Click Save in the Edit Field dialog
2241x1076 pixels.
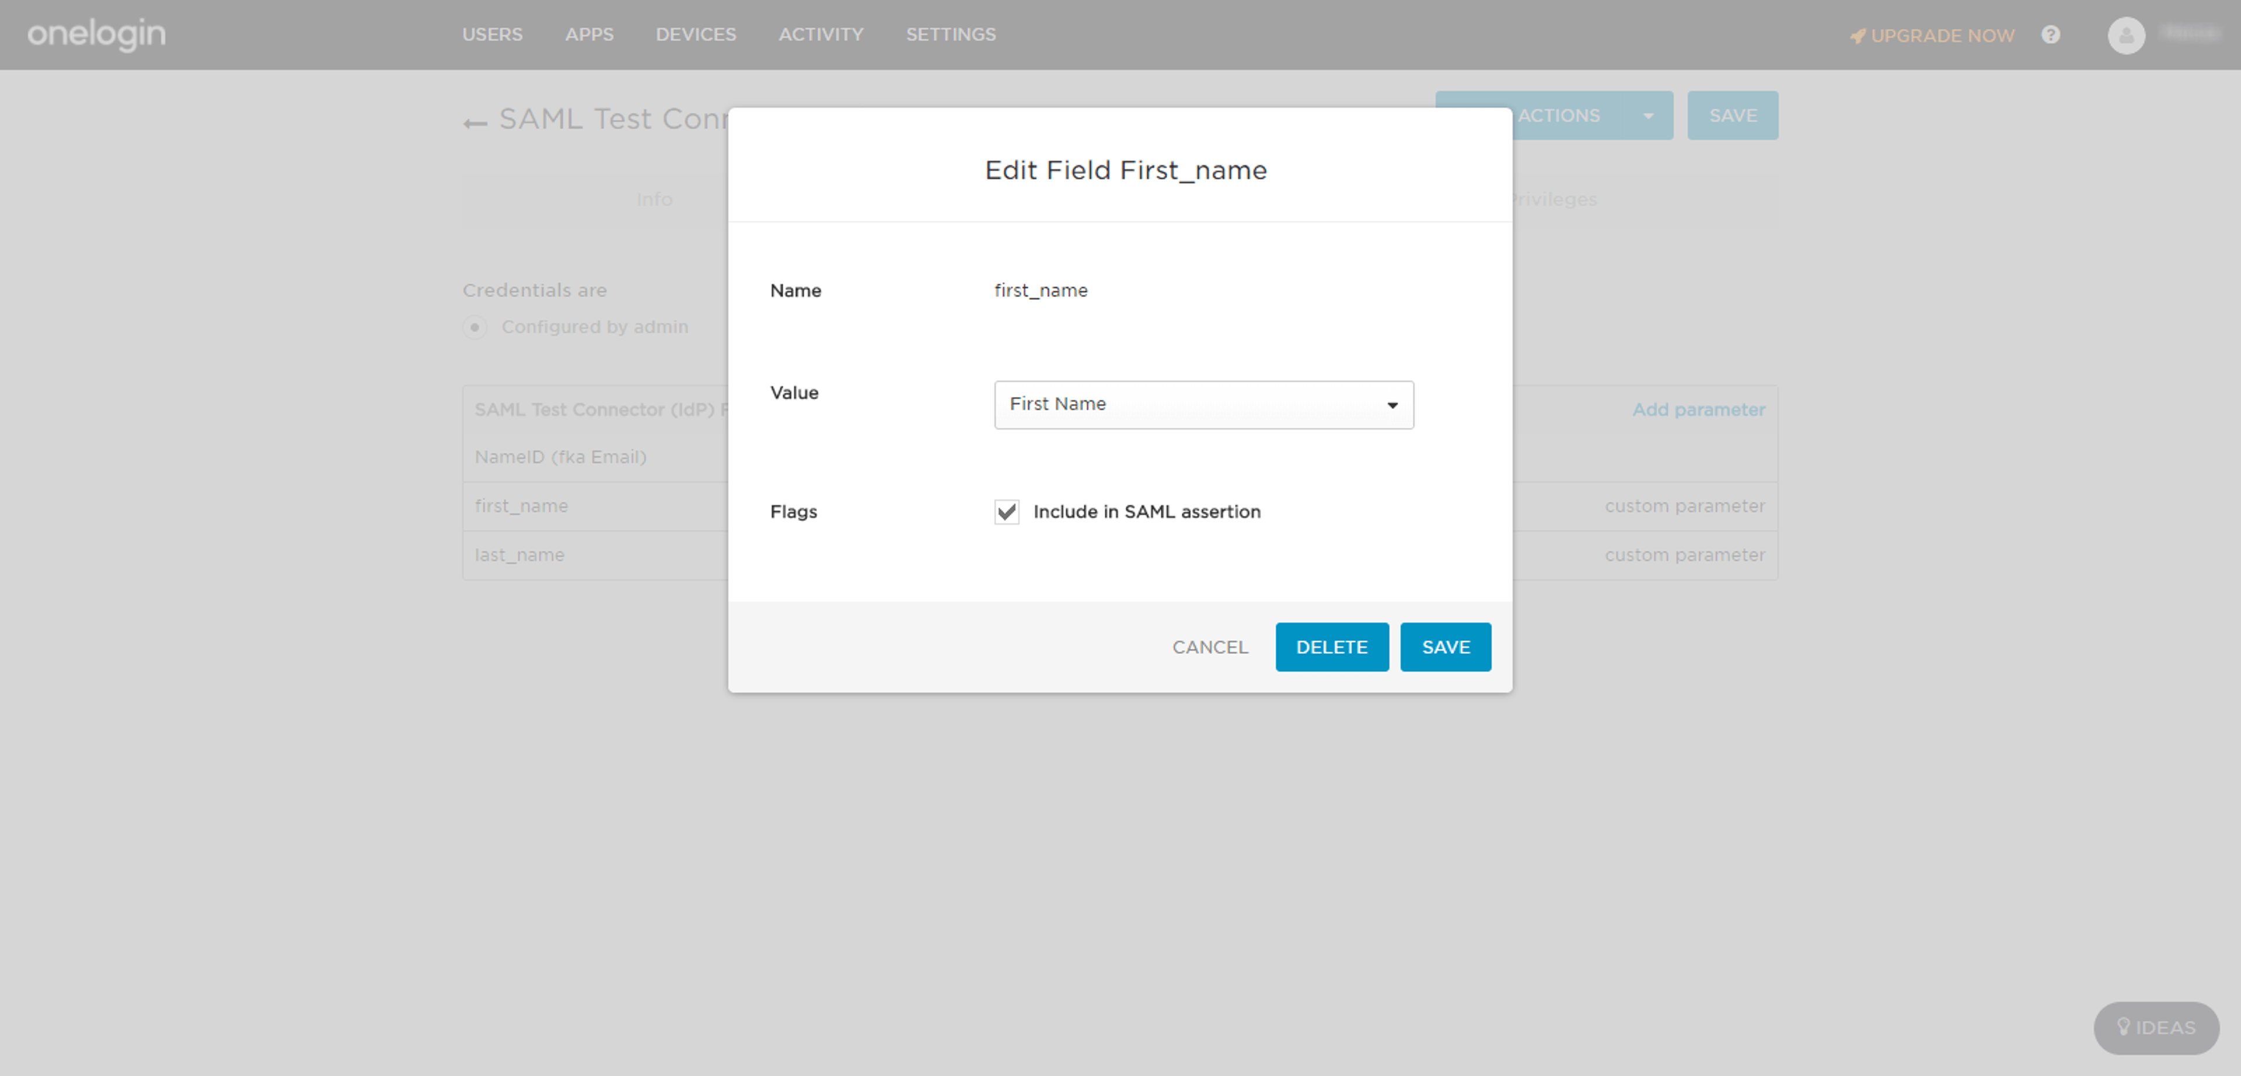click(x=1446, y=647)
